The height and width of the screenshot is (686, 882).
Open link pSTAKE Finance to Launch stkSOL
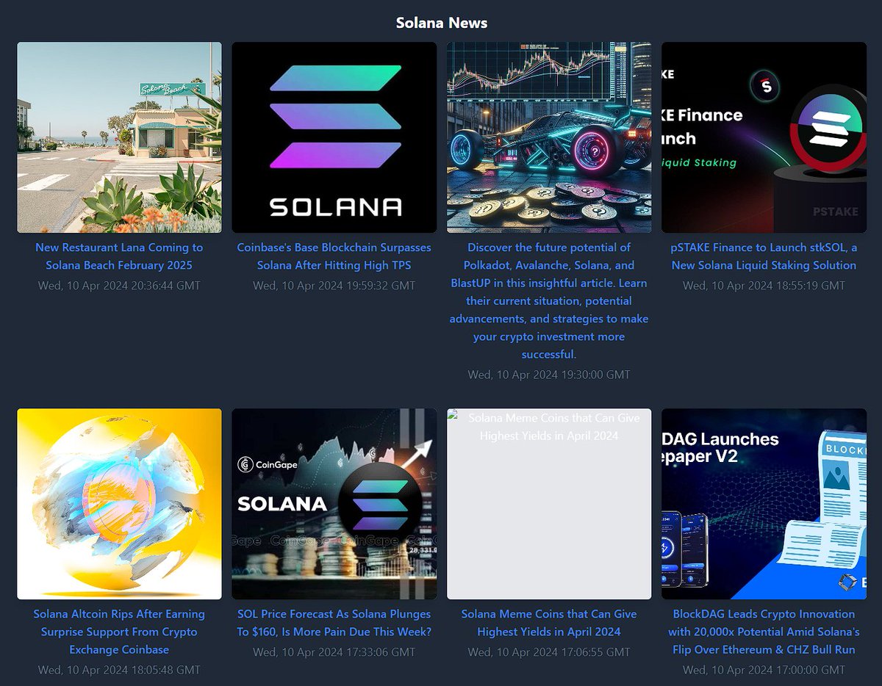pos(764,256)
